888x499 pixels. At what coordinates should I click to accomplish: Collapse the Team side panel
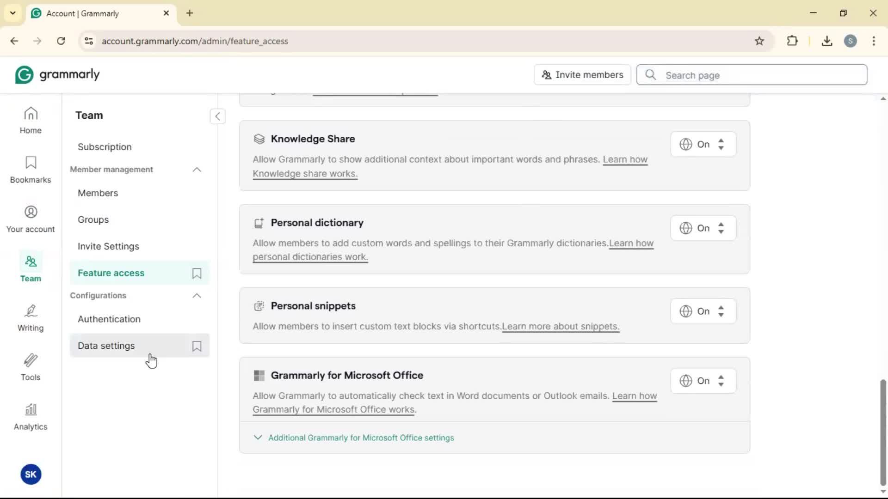(217, 116)
